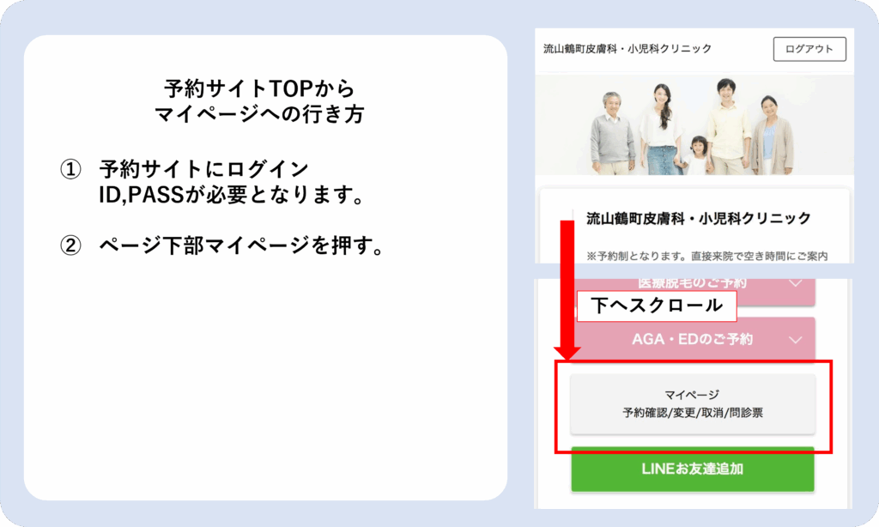Click text ID,PASSが必要となります。
This screenshot has width=879, height=527.
pyautogui.click(x=233, y=195)
